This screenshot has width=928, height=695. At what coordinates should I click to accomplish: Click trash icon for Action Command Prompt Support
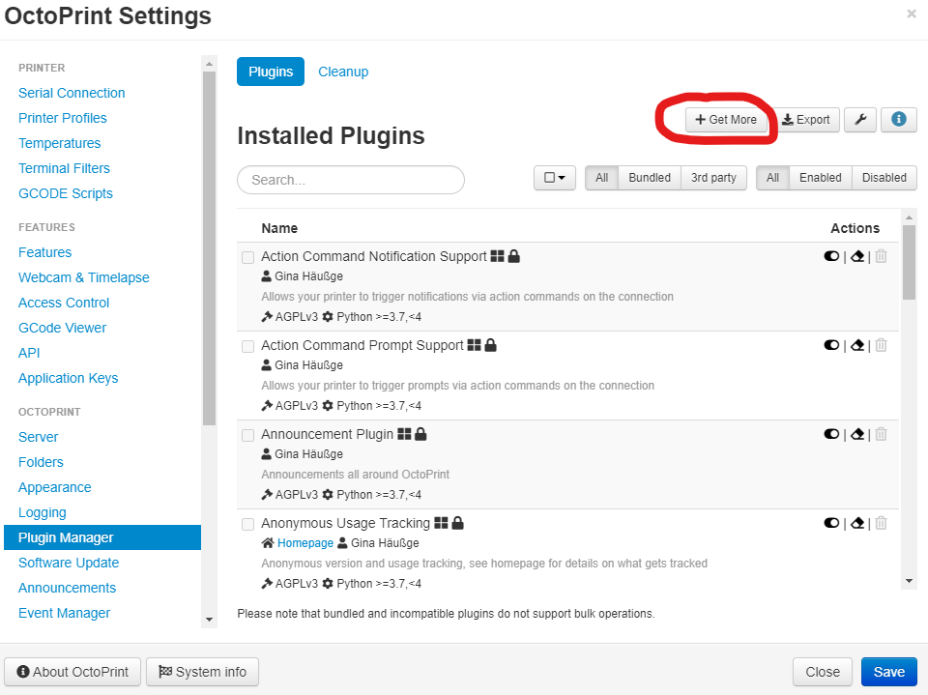click(x=881, y=345)
